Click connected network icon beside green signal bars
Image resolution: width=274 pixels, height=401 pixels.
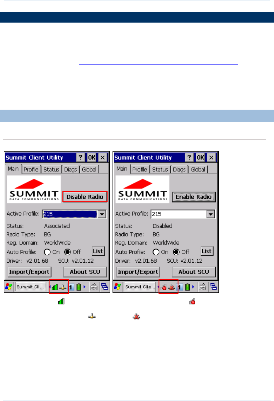pos(63,287)
